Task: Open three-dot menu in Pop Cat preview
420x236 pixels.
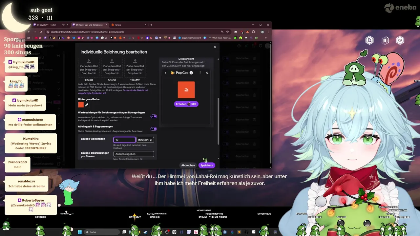Action: (200, 73)
